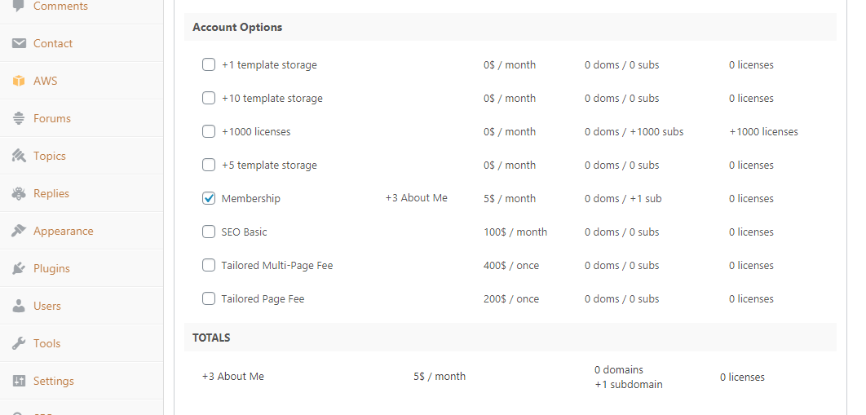This screenshot has width=866, height=415.
Task: Uncheck the Membership option checkbox
Action: coord(208,199)
